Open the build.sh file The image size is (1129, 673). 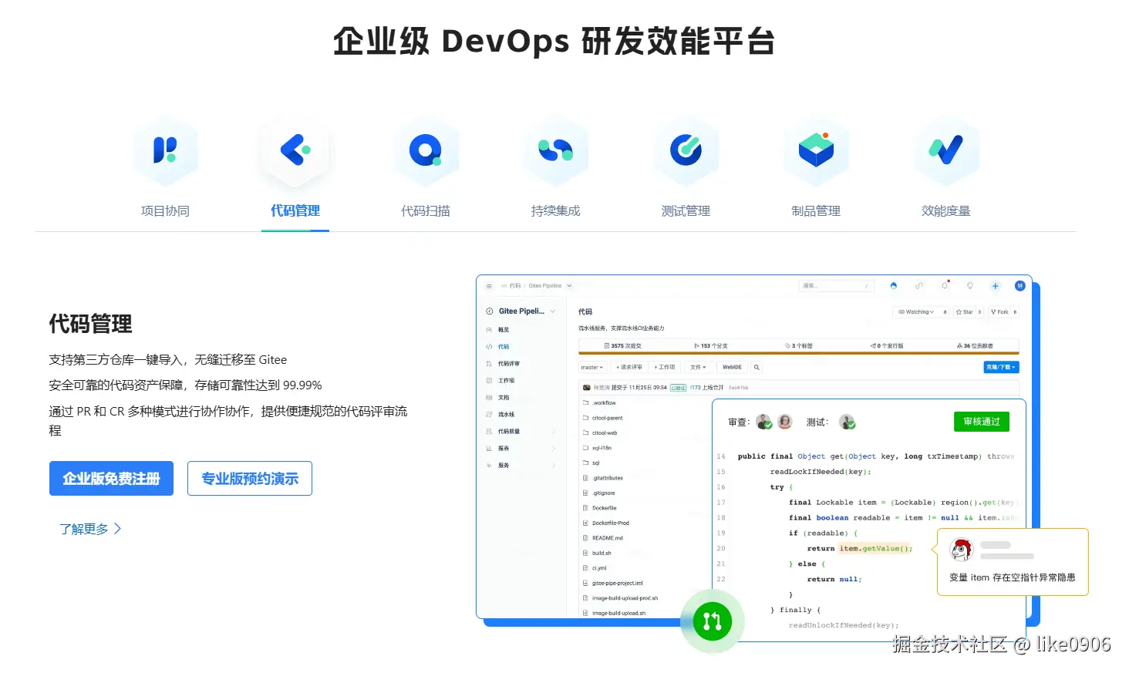[602, 554]
